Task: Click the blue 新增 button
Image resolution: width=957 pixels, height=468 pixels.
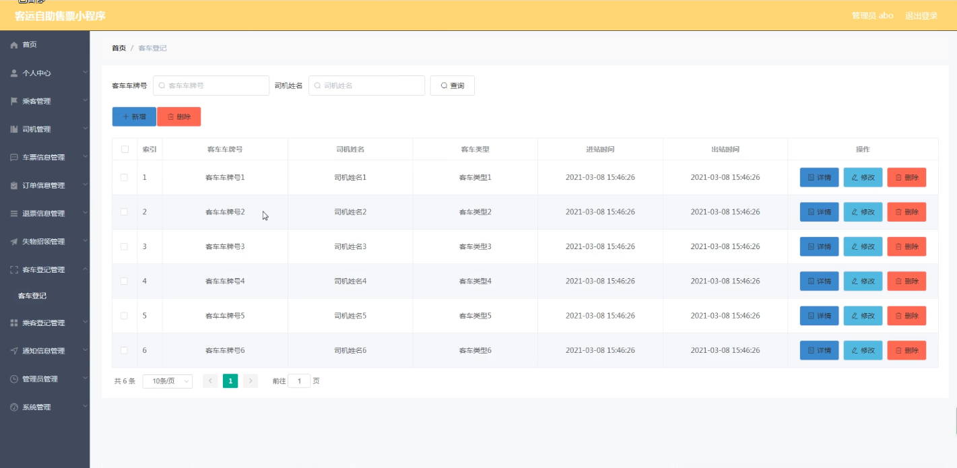Action: click(x=134, y=116)
